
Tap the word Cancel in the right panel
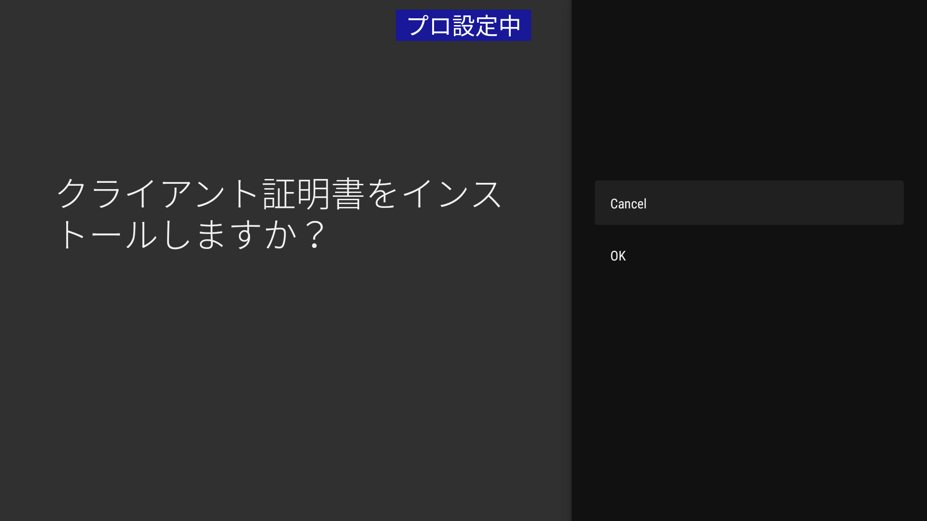coord(628,204)
